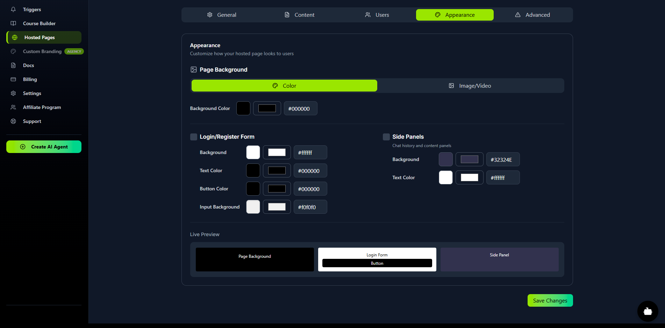Click the Docs file icon in sidebar
Image resolution: width=665 pixels, height=328 pixels.
pos(13,65)
